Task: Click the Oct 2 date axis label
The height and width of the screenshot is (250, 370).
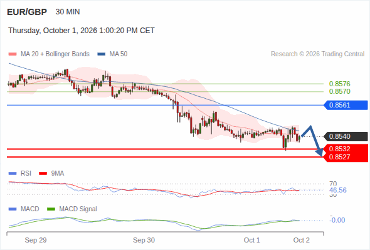Action: (x=302, y=240)
